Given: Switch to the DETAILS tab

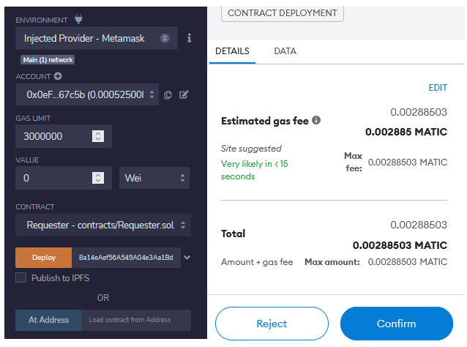Looking at the screenshot, I should pos(232,51).
